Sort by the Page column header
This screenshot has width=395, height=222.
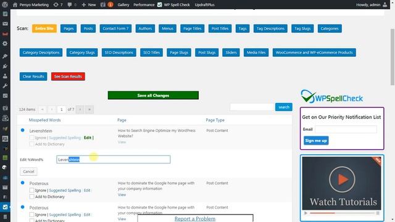(122, 120)
